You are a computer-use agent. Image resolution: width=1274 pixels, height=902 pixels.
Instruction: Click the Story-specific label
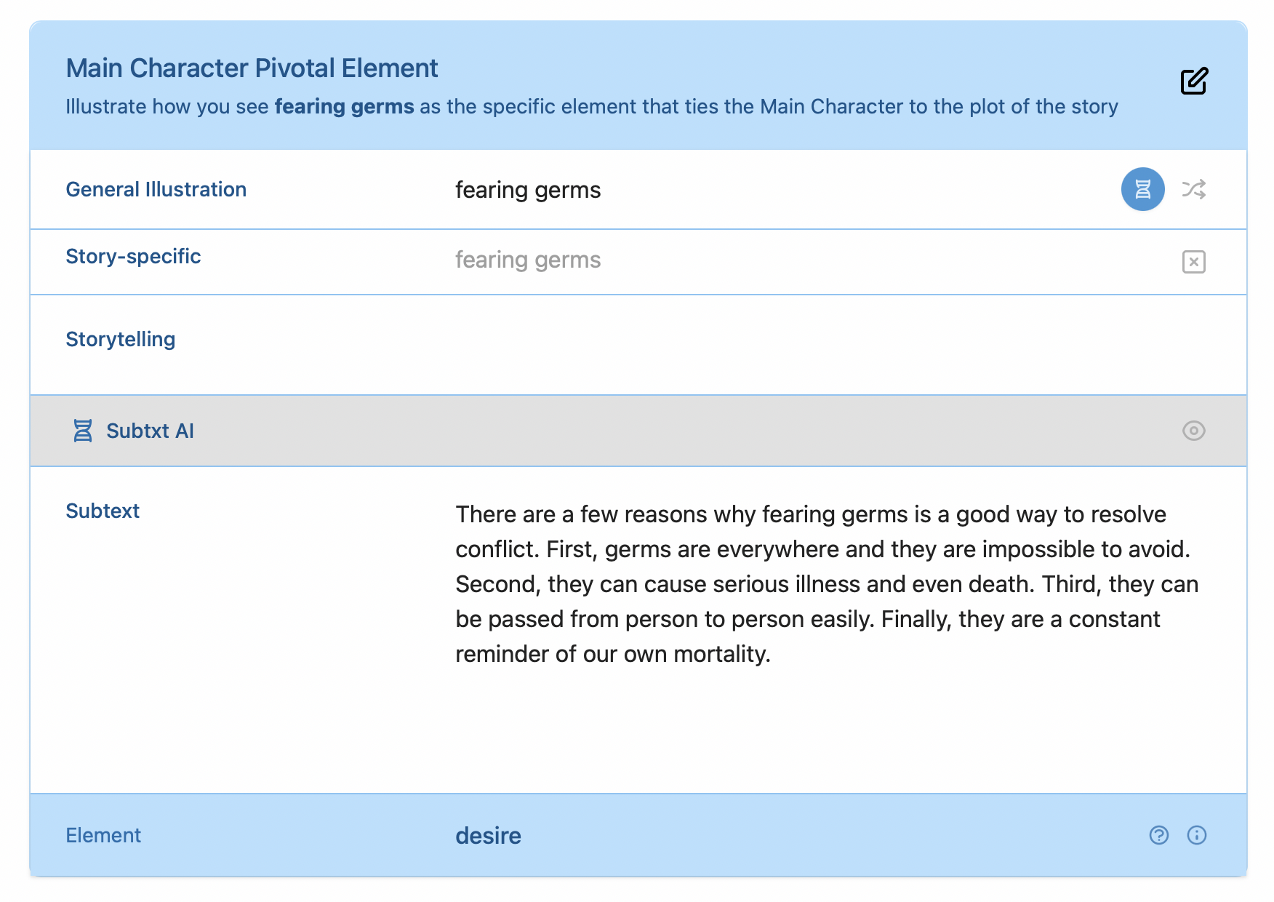point(133,257)
